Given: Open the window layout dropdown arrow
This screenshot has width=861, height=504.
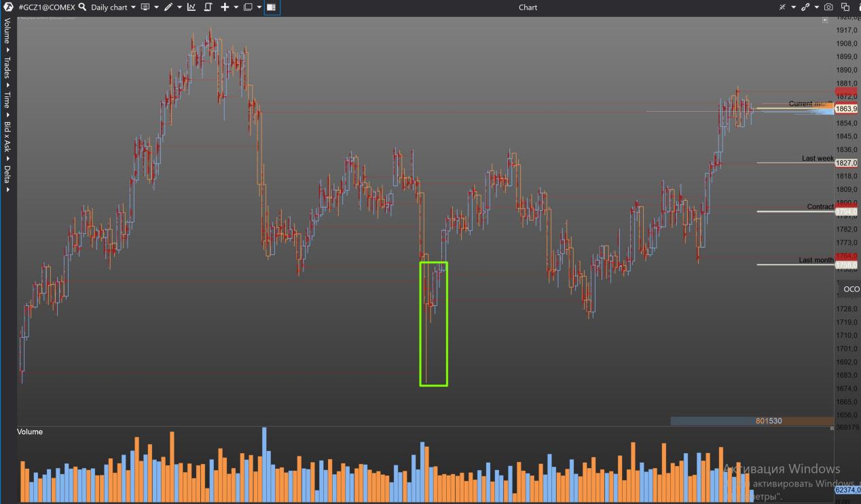Looking at the screenshot, I should 259,7.
